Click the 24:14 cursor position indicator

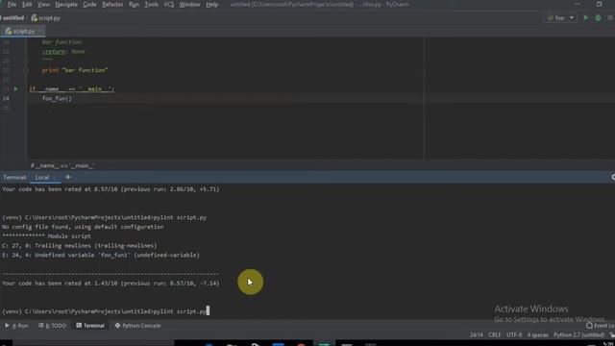click(x=477, y=335)
